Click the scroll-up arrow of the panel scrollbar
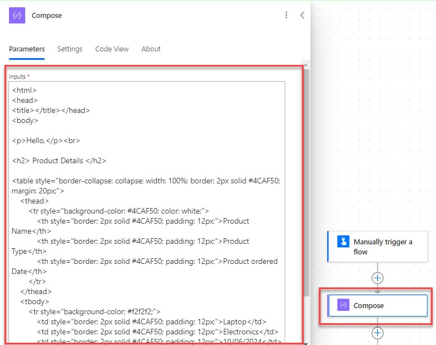The width and height of the screenshot is (436, 345). click(x=306, y=65)
